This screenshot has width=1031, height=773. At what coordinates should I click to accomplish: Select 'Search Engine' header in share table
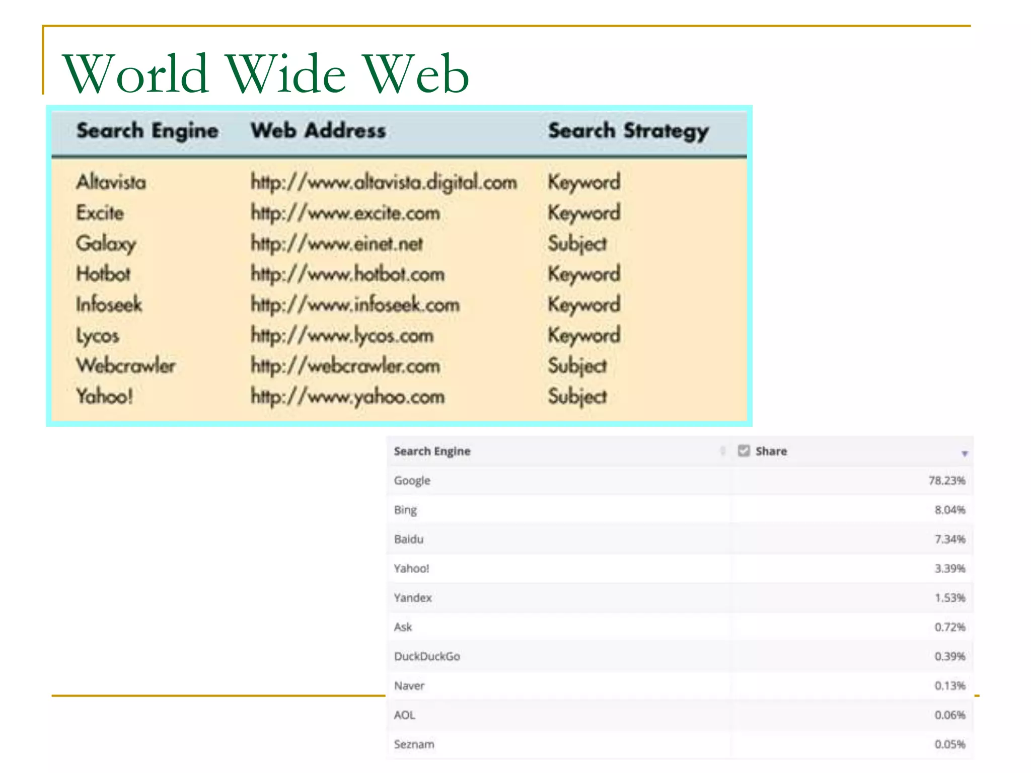point(432,451)
